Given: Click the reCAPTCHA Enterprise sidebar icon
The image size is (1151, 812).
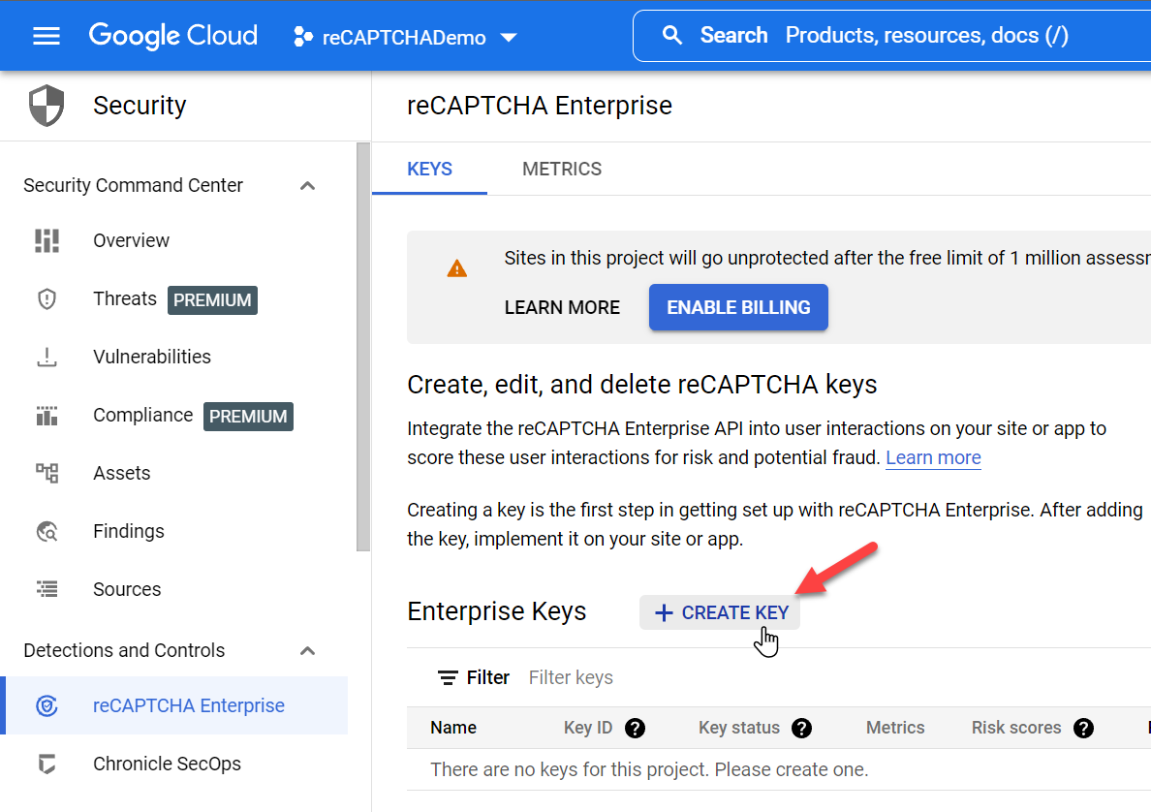Looking at the screenshot, I should coord(47,705).
